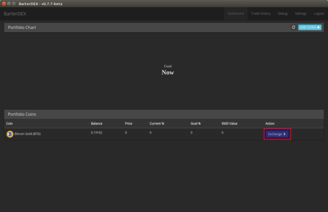This screenshot has height=212, width=328.
Task: Click the KMD Value column header
Action: click(229, 123)
